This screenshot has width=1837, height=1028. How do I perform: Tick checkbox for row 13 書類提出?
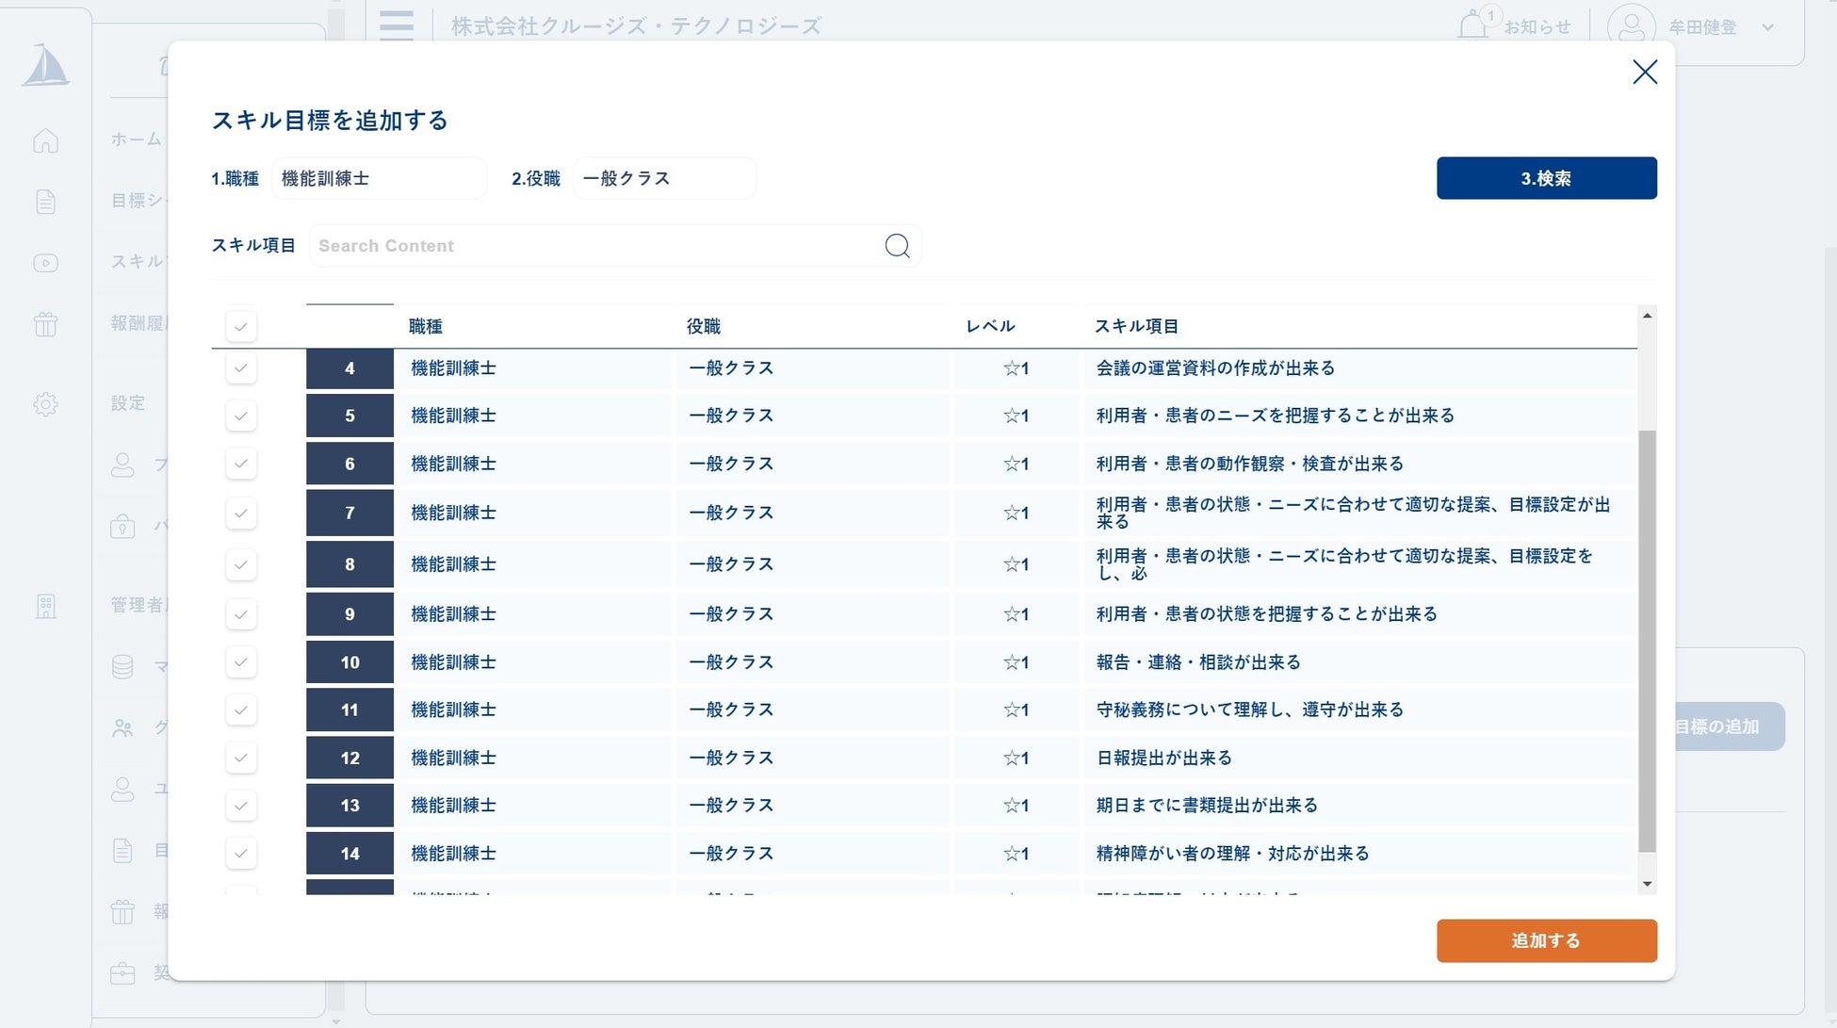pos(241,806)
